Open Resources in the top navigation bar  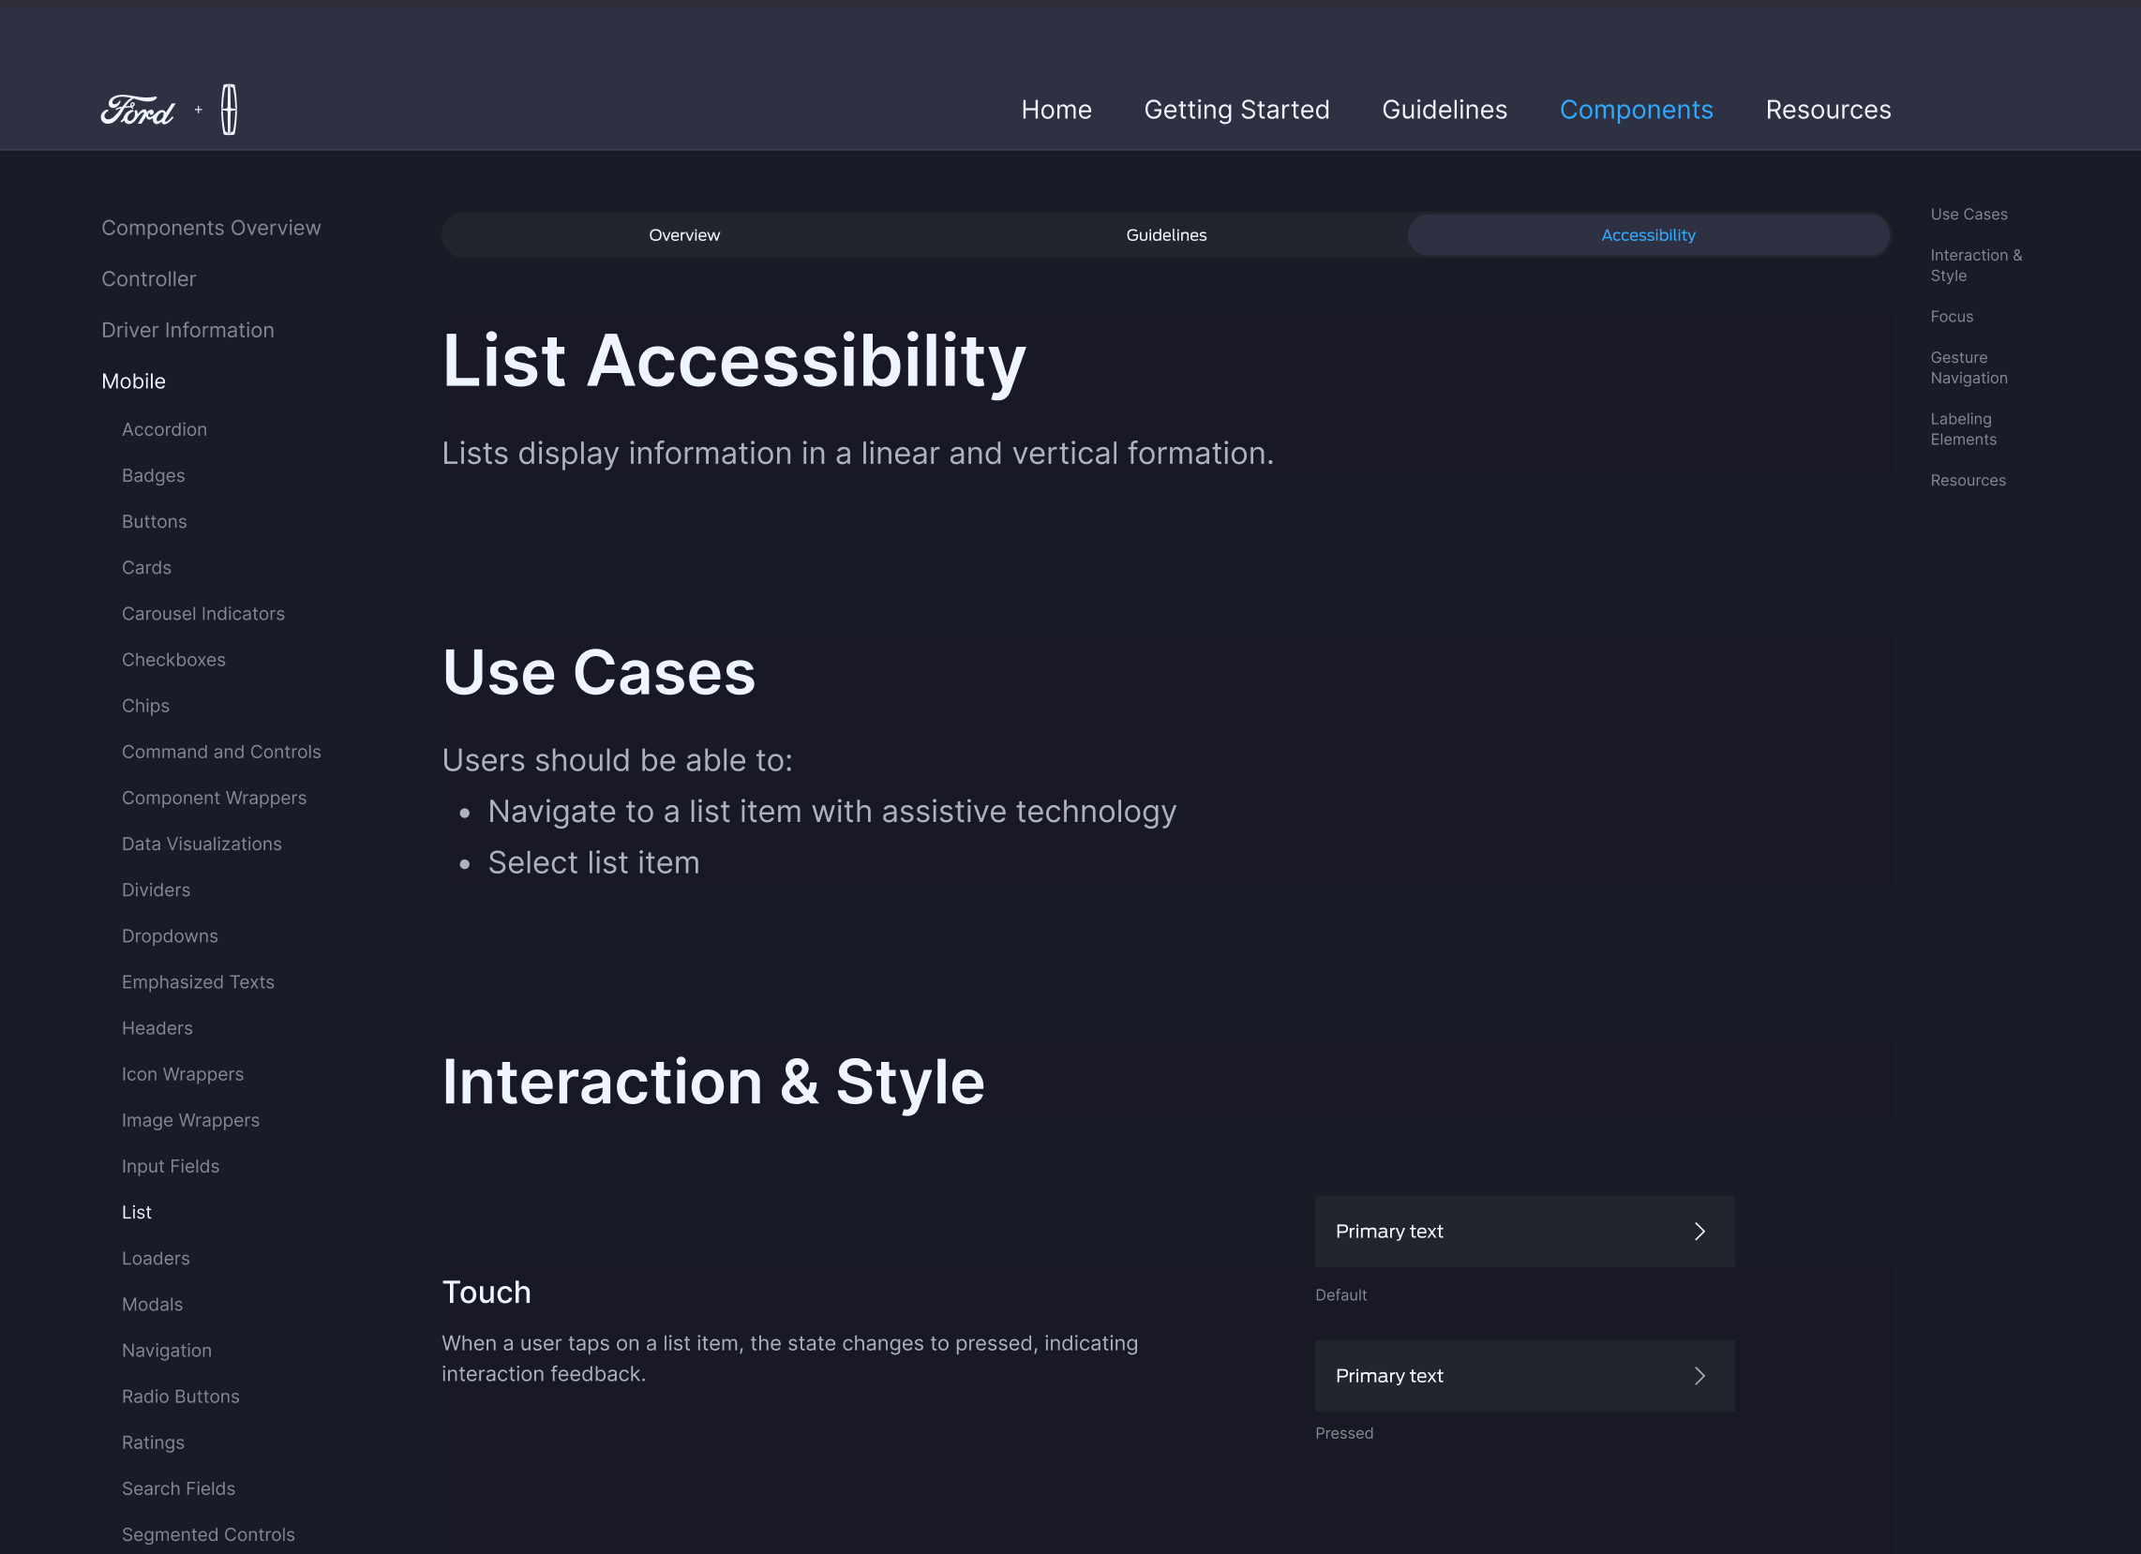pos(1828,110)
